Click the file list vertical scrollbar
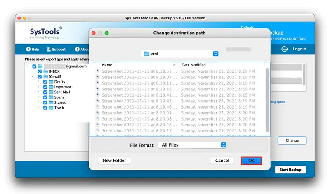 (267, 100)
